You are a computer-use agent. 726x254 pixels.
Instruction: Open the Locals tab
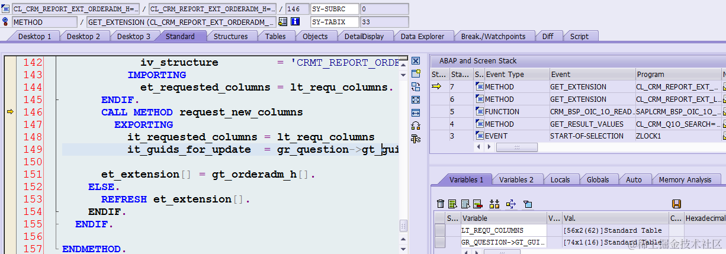[x=560, y=179]
